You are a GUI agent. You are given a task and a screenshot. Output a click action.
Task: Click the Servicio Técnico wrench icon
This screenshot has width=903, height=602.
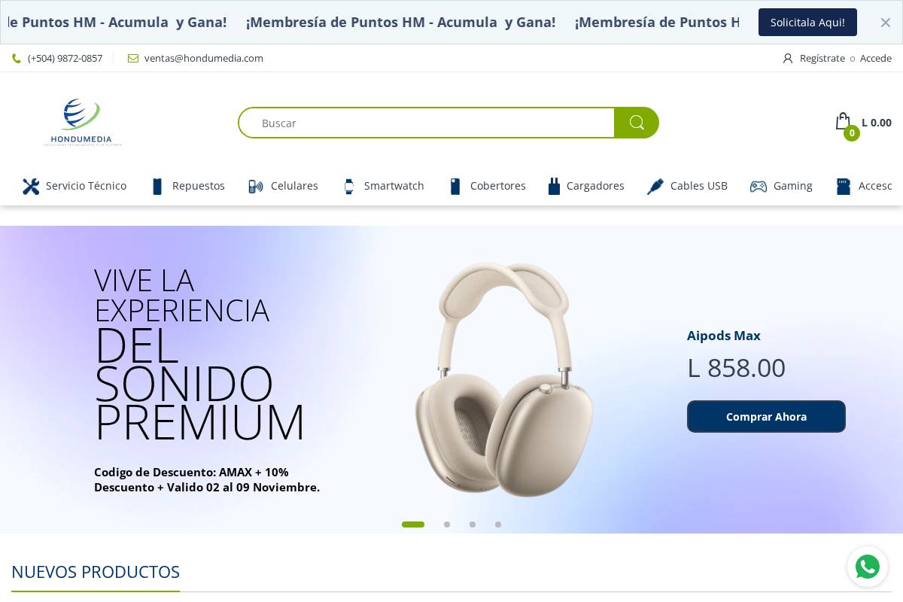tap(31, 187)
